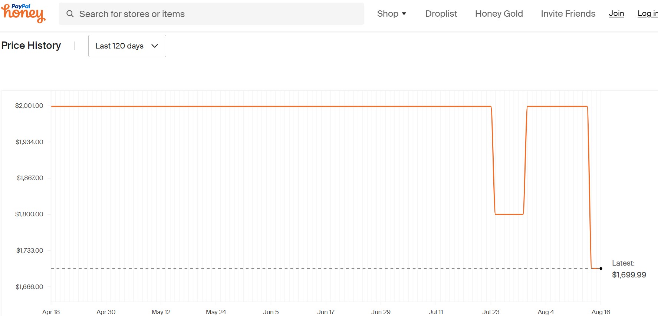The width and height of the screenshot is (658, 316).
Task: Click the Price History heading
Action: tap(31, 46)
